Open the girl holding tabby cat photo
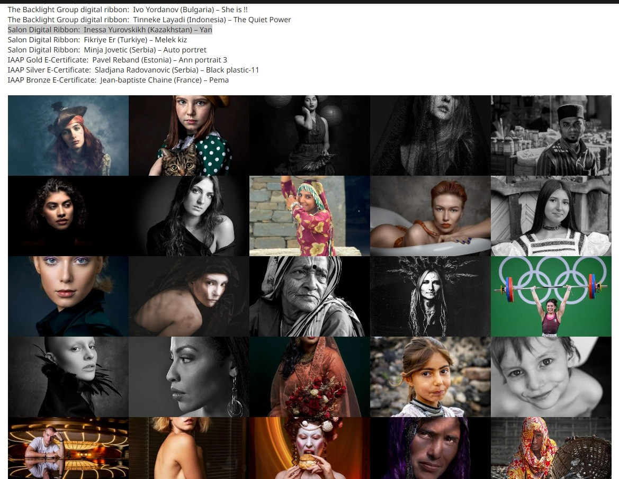This screenshot has height=479, width=619. [x=189, y=135]
